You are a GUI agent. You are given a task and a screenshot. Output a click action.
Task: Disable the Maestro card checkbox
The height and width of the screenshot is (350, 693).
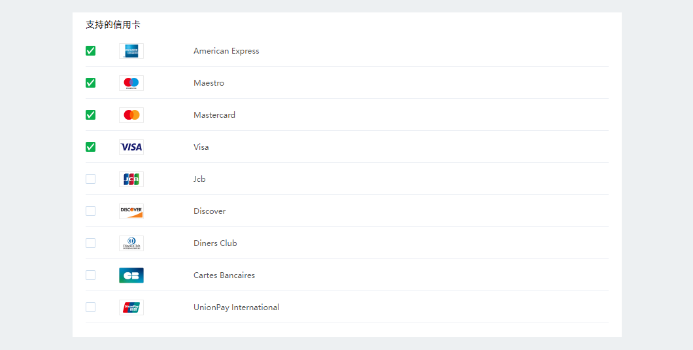pyautogui.click(x=91, y=83)
